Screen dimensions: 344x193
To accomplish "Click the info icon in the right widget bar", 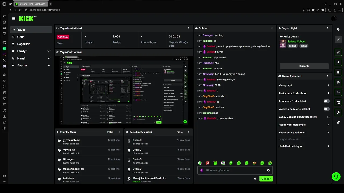I will click(x=338, y=29).
